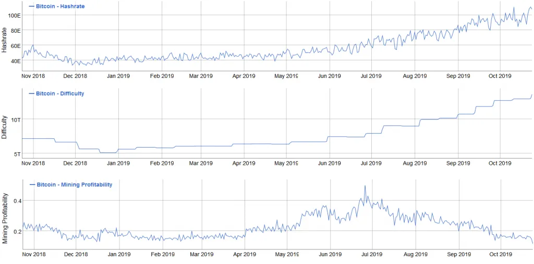Select the vertical 'Mining Profitability' y-axis title

pyautogui.click(x=4, y=218)
